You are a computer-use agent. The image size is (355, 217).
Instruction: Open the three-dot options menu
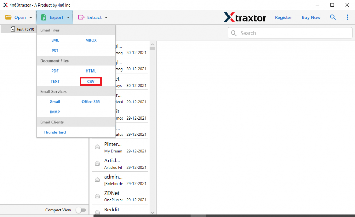click(x=347, y=17)
